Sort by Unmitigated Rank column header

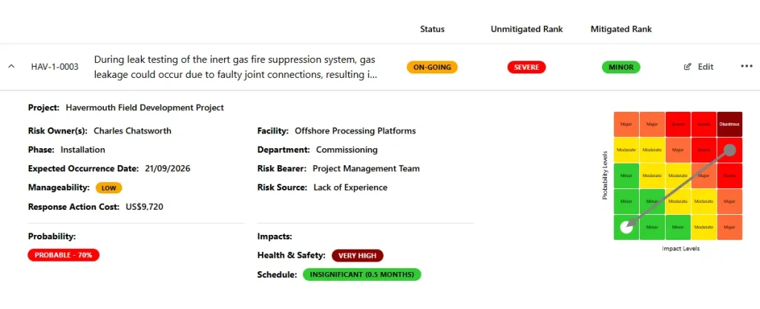(526, 29)
